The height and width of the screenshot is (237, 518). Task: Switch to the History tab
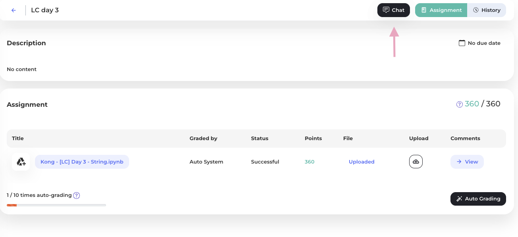tap(487, 10)
